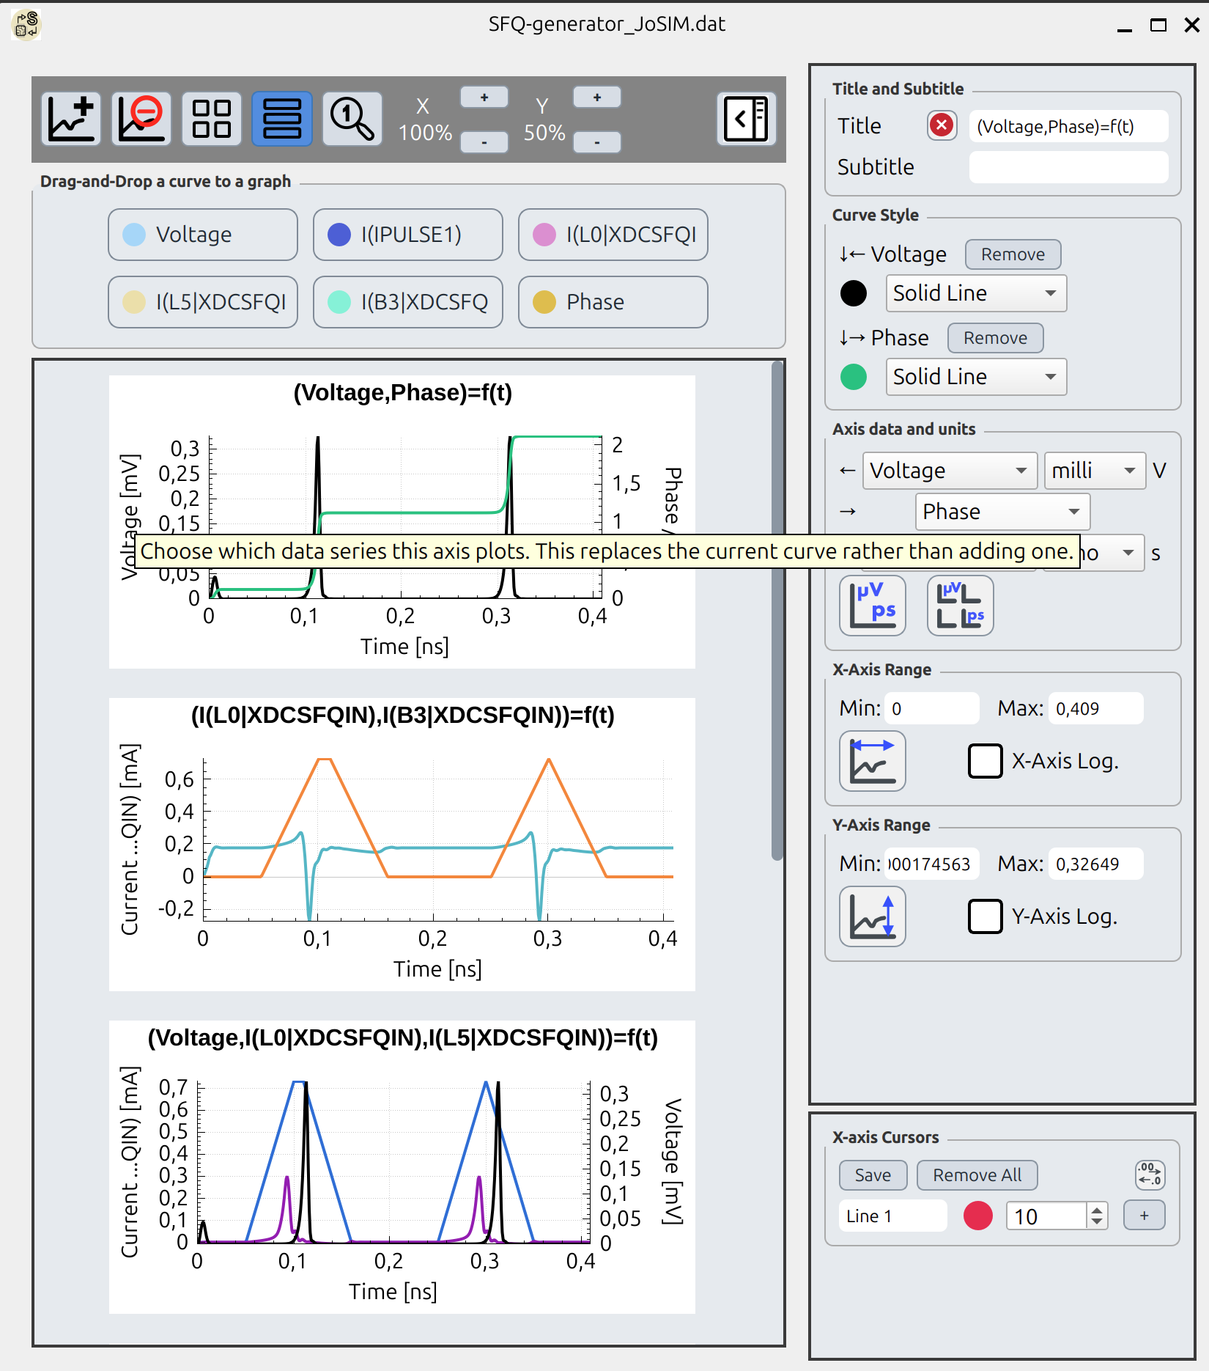1209x1371 pixels.
Task: Enable X-Axis Log checkbox
Action: (x=986, y=761)
